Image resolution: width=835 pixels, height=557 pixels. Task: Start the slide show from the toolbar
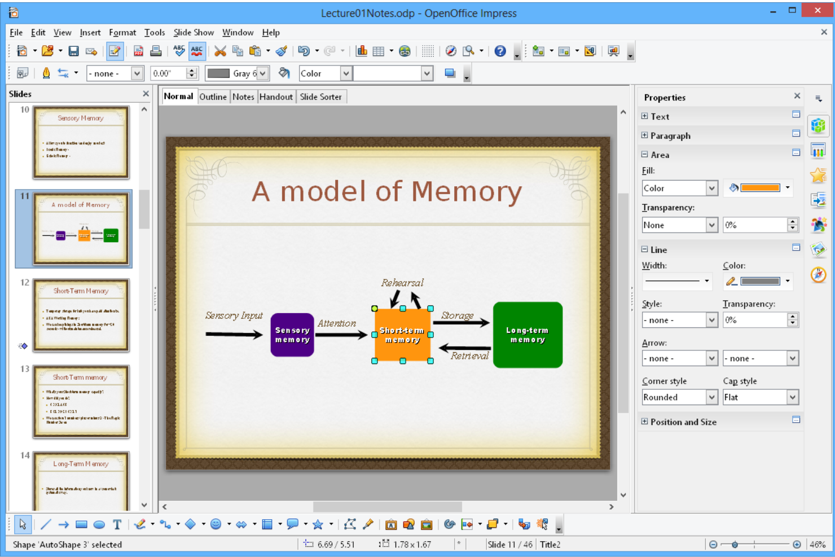pos(613,51)
